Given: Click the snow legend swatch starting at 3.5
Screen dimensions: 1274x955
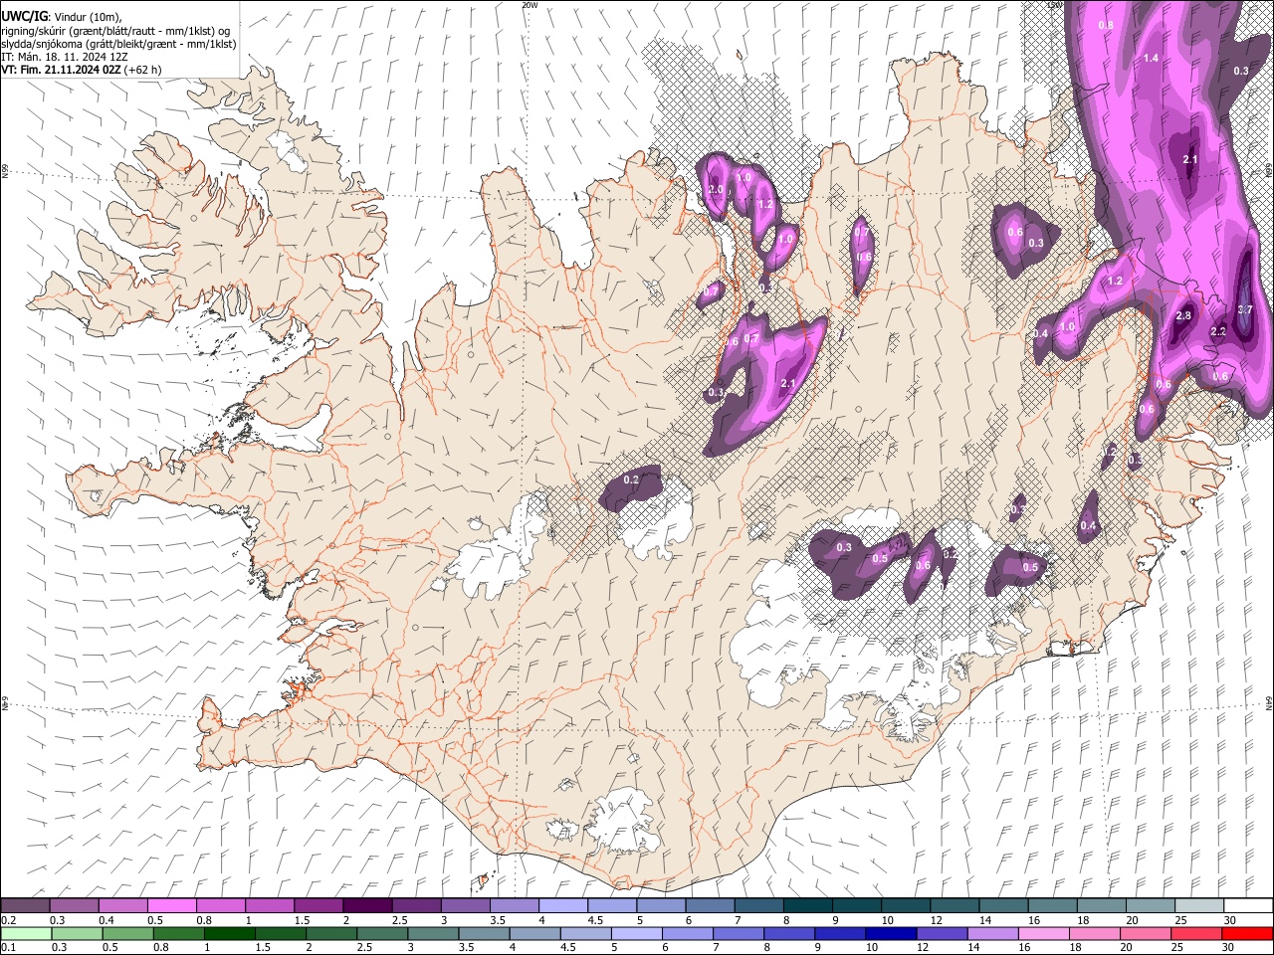Looking at the screenshot, I should pos(514,905).
